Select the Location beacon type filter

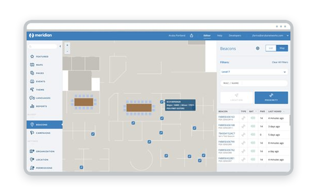236,97
